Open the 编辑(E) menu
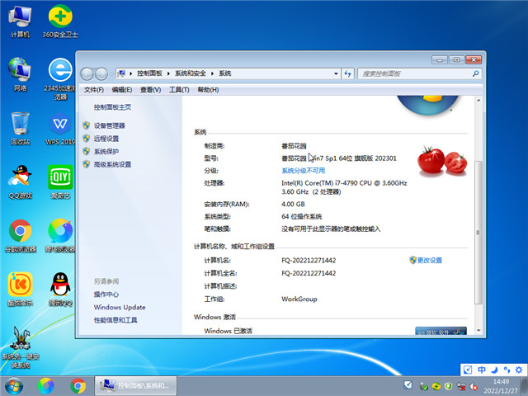Screen dimensions: 528x396 coord(122,90)
